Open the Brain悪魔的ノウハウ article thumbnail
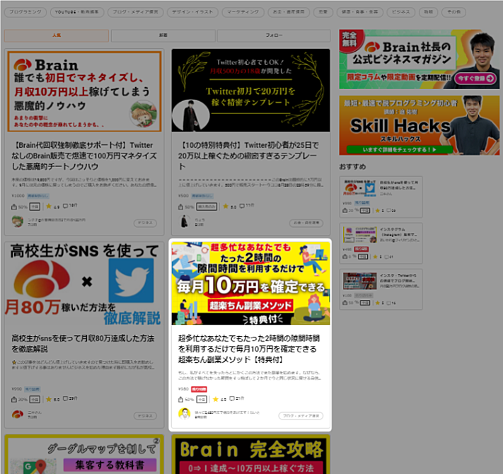Screen dimensions: 503x474 tap(84, 91)
